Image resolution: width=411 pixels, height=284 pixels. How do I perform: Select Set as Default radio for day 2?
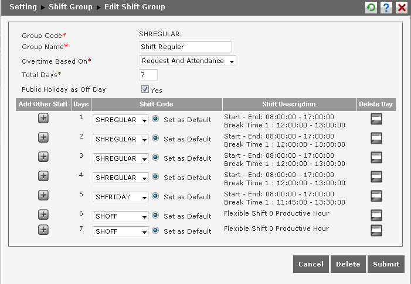[x=155, y=138]
